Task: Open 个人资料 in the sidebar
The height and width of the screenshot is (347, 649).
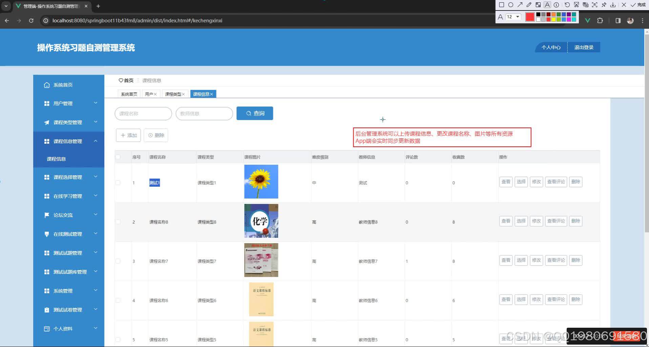Action: pos(69,329)
